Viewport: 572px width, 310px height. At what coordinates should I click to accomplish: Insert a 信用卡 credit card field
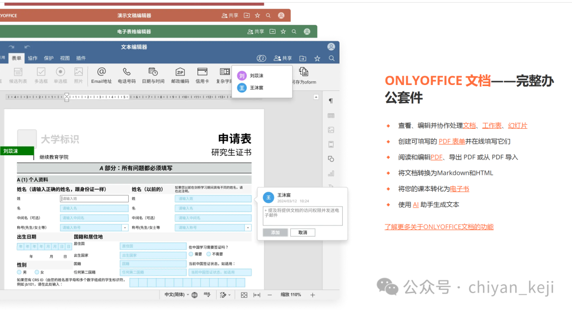click(x=202, y=75)
